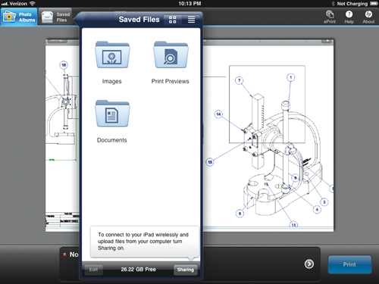Image resolution: width=379 pixels, height=284 pixels.
Task: Tap the 10:13 PM clock
Action: coord(189,4)
